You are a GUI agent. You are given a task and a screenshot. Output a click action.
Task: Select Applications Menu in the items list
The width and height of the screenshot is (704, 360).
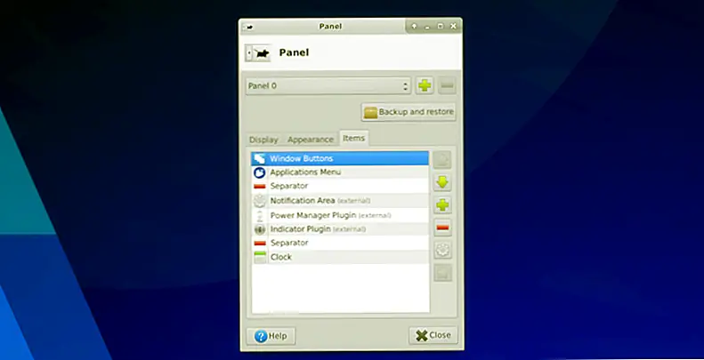tap(304, 172)
